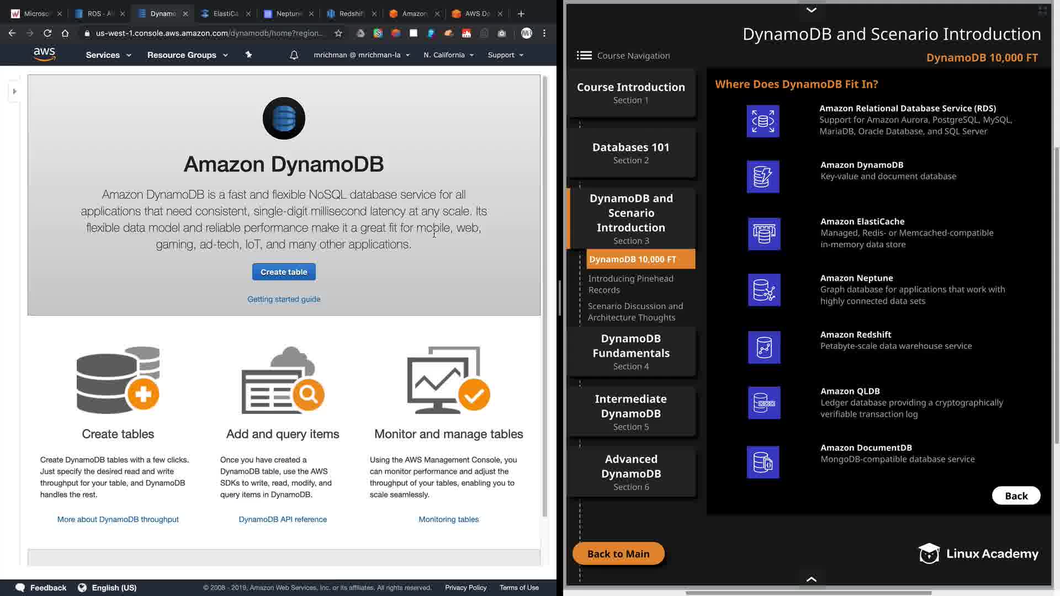Screen dimensions: 1060x596
Task: Click the Amazon RDS service icon
Action: pos(763,121)
